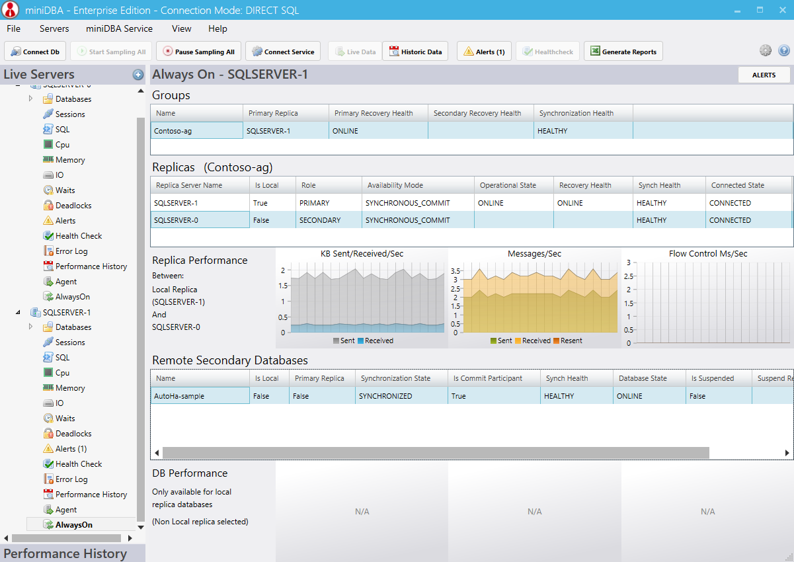Click the ALERTS button at top right

click(x=764, y=75)
